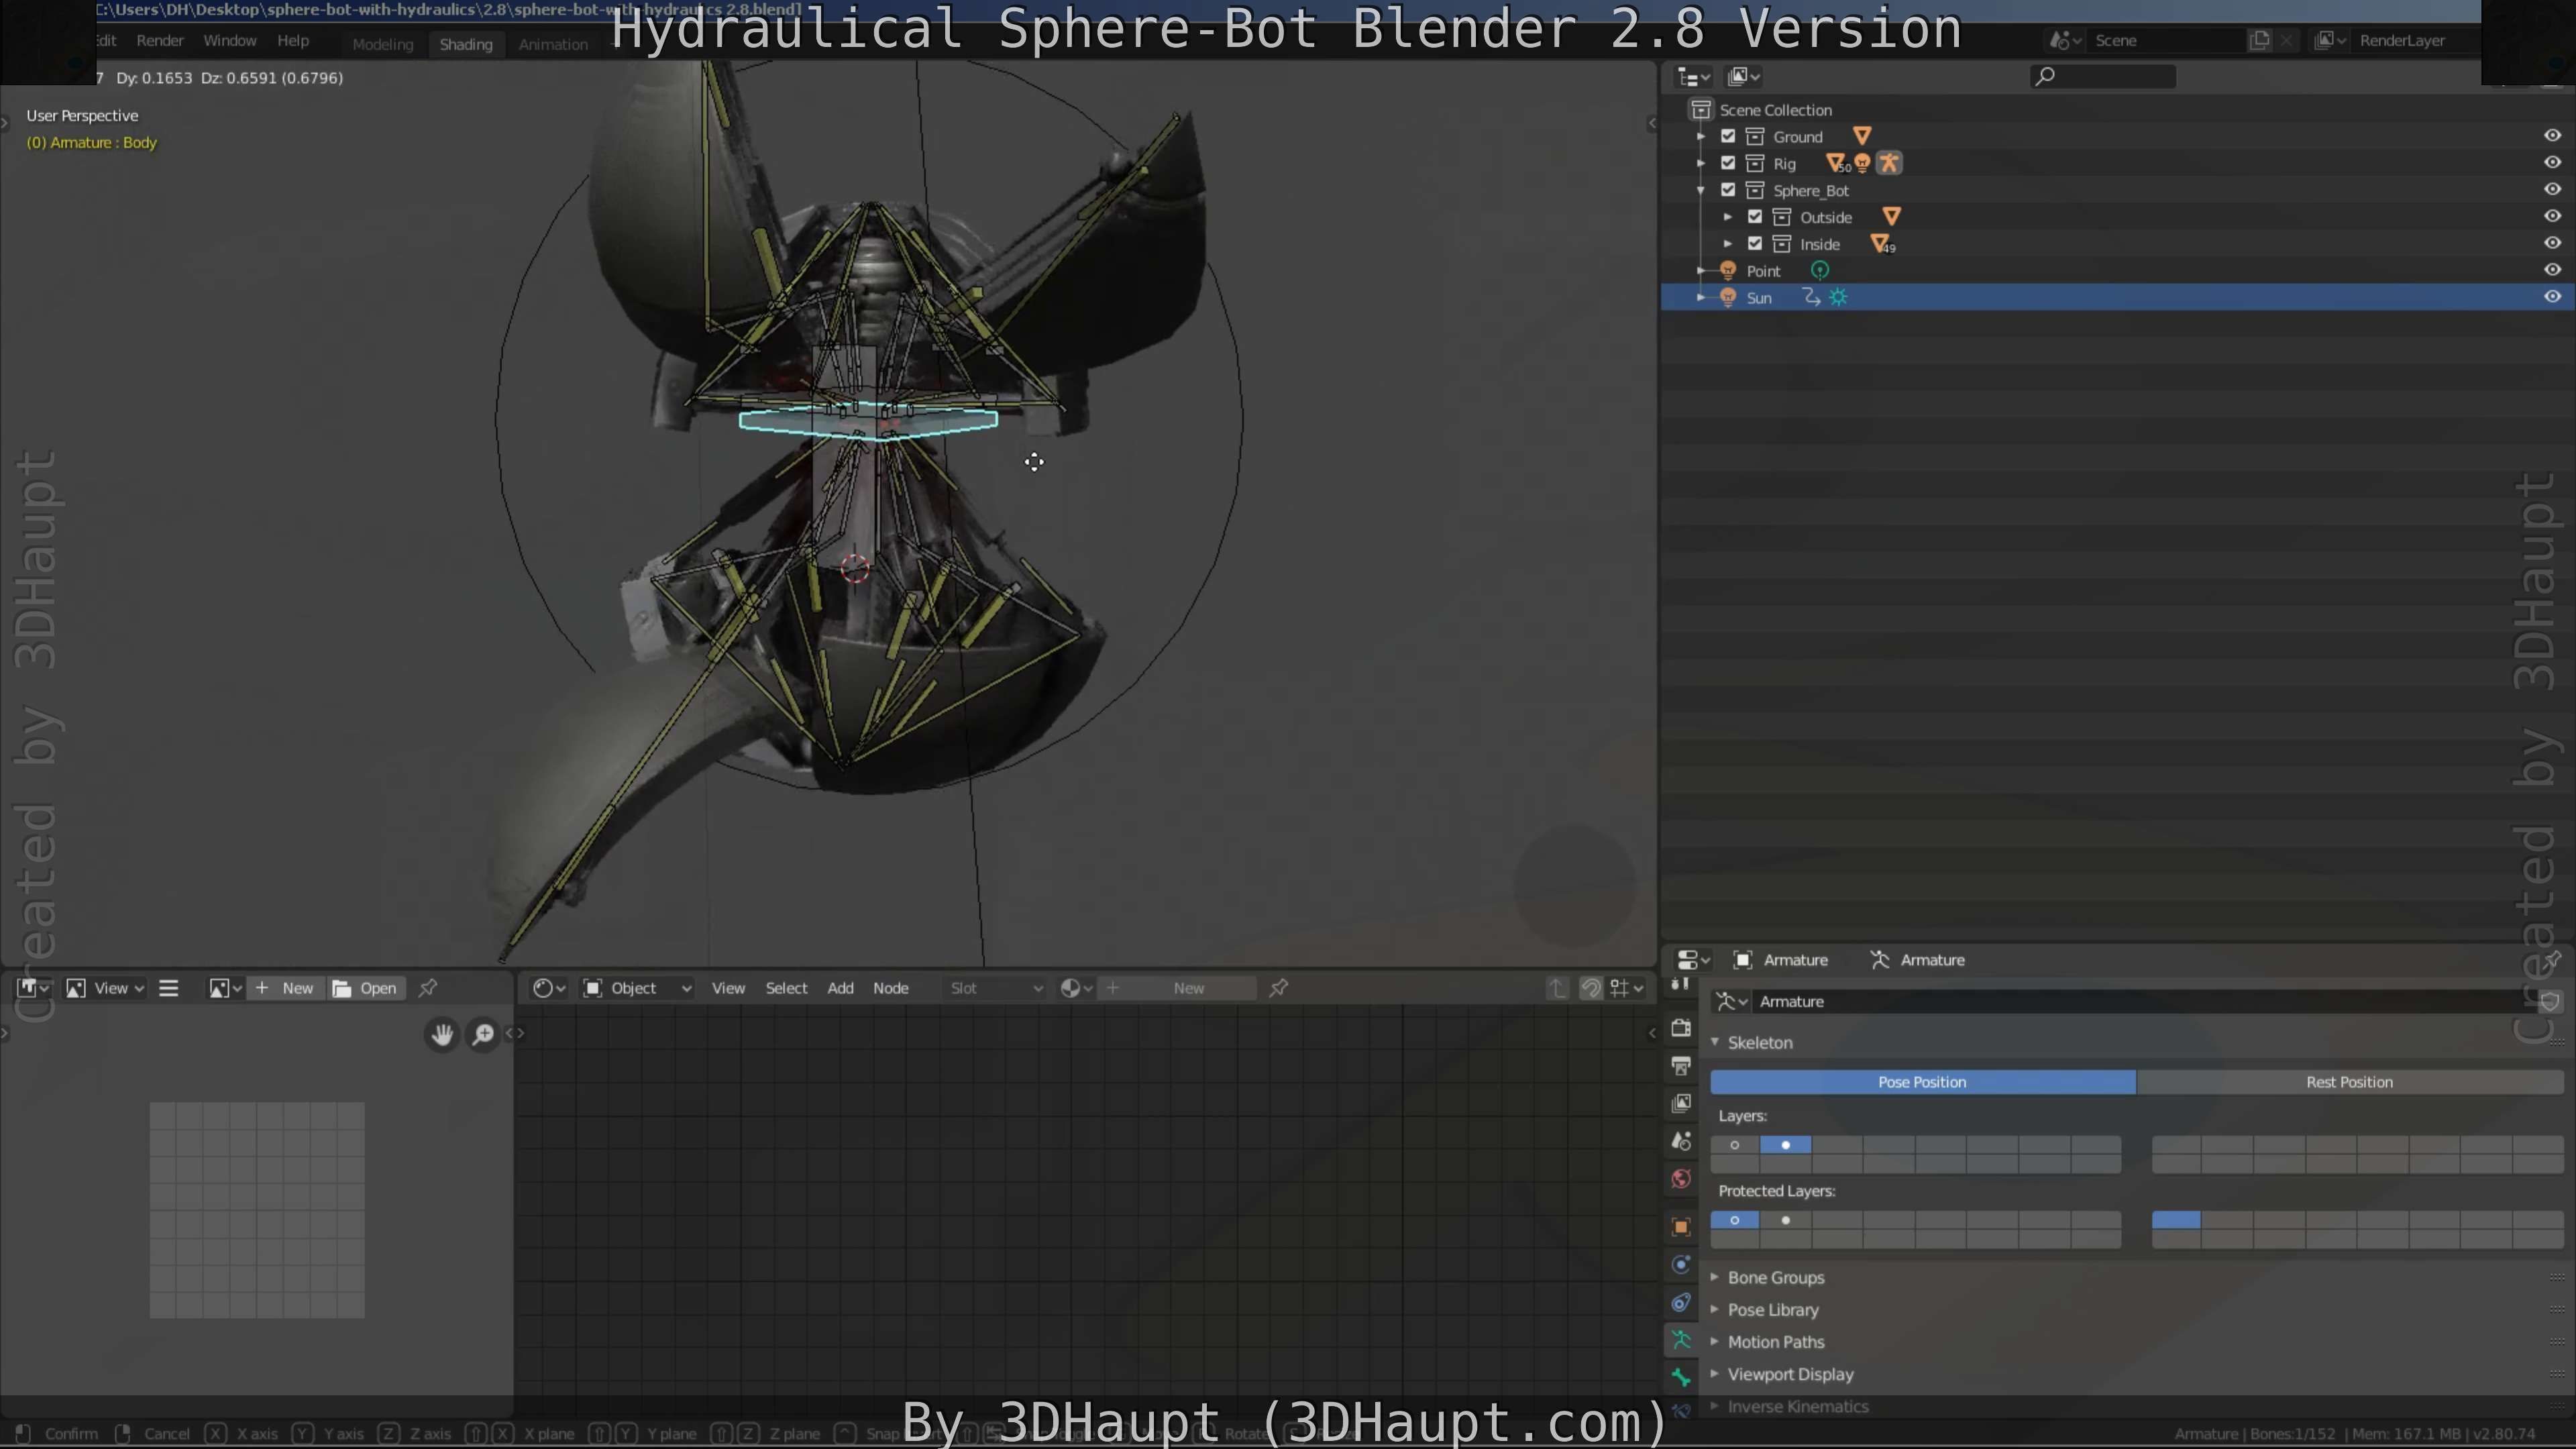The image size is (2576, 1449).
Task: Open the Render properties tab
Action: (x=1681, y=1028)
